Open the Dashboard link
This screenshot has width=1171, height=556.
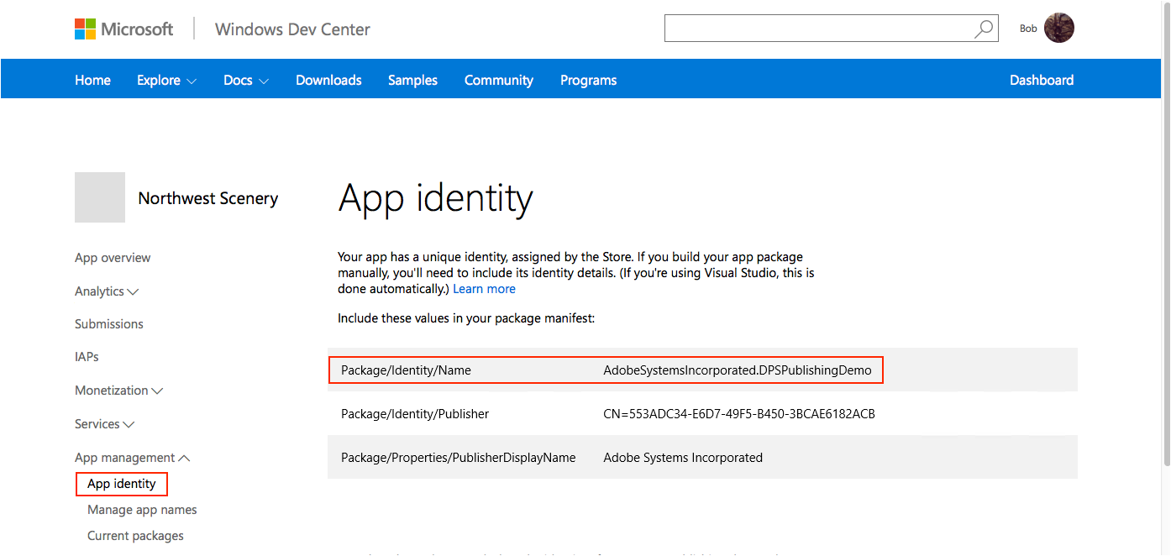pos(1042,81)
